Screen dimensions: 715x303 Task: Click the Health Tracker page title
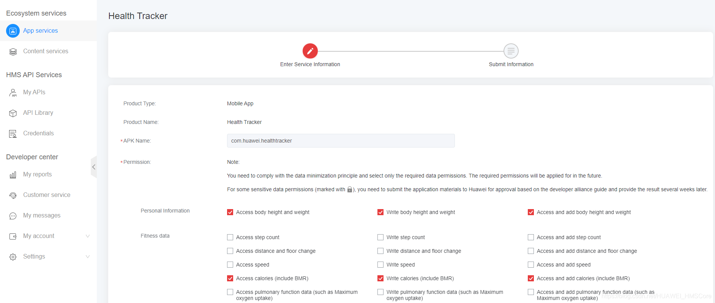[x=138, y=16]
